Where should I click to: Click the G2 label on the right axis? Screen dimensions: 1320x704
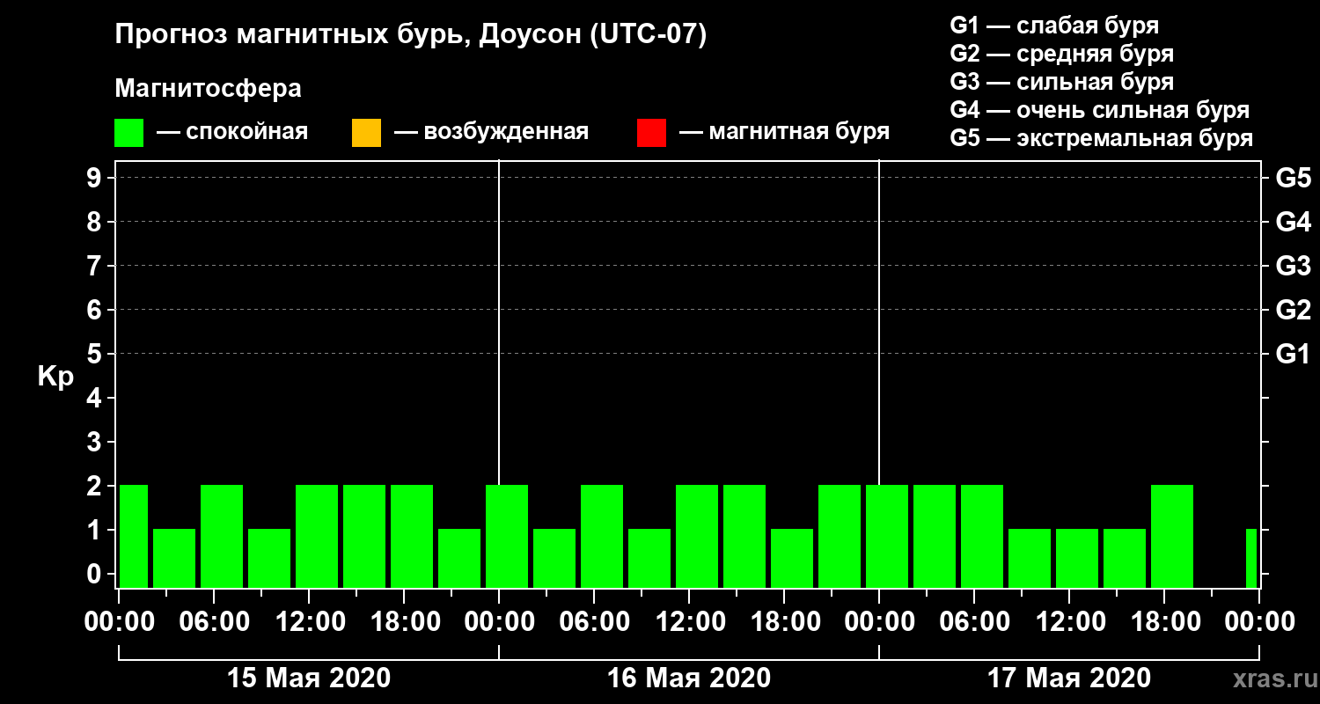click(x=1293, y=310)
